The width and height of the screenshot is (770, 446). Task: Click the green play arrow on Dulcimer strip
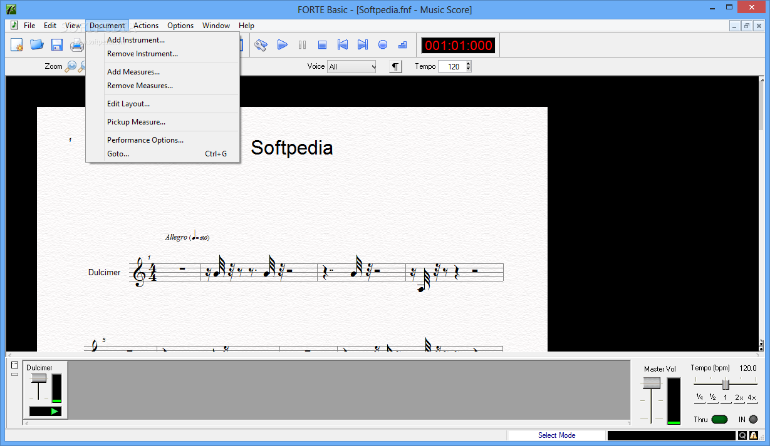click(x=55, y=411)
